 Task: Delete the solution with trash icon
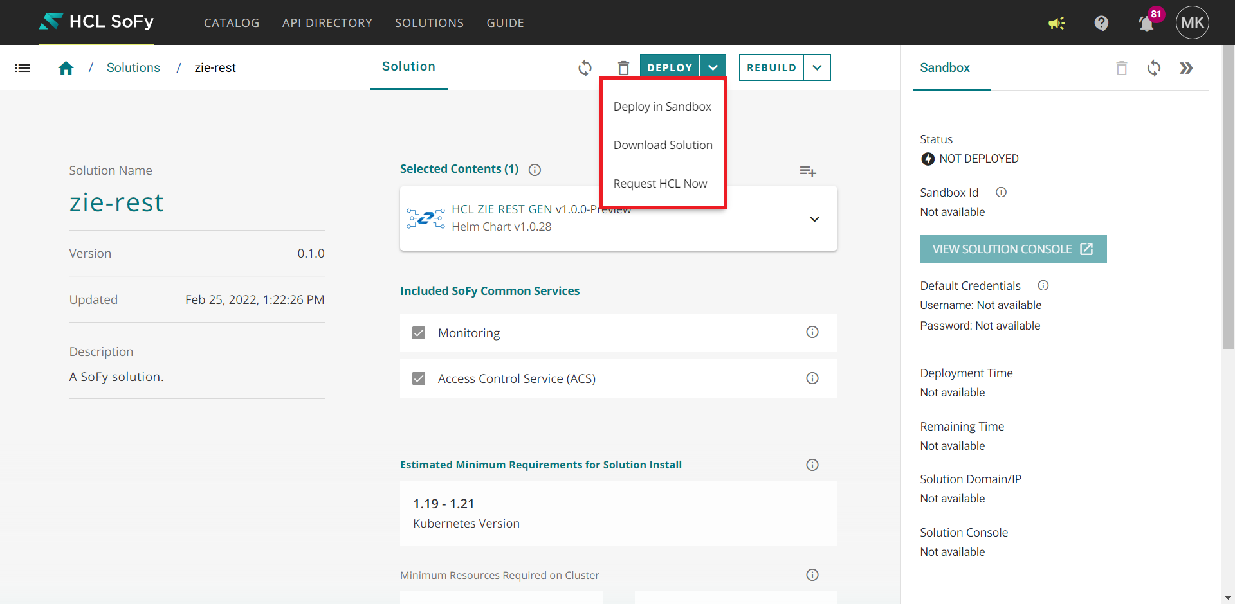click(x=623, y=68)
